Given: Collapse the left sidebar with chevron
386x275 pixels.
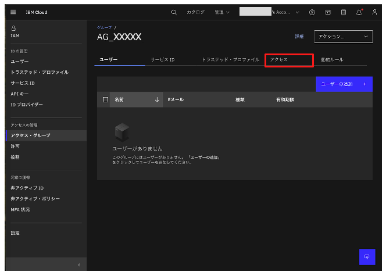Looking at the screenshot, I should coord(79,265).
